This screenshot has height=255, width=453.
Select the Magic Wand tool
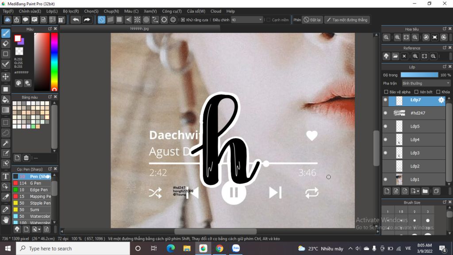pyautogui.click(x=6, y=143)
